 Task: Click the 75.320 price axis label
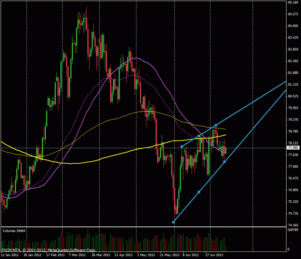[x=293, y=202]
